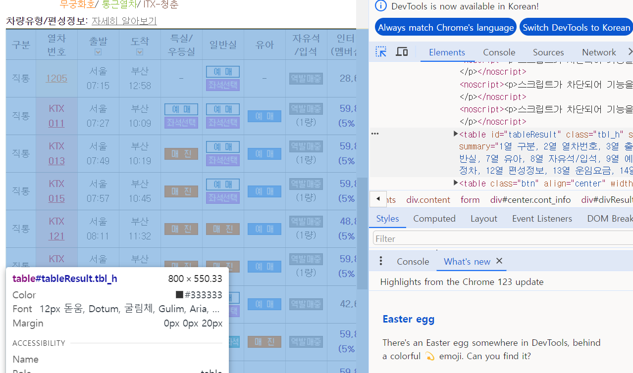
Task: Expand the table class="btn" DOM node
Action: (456, 183)
